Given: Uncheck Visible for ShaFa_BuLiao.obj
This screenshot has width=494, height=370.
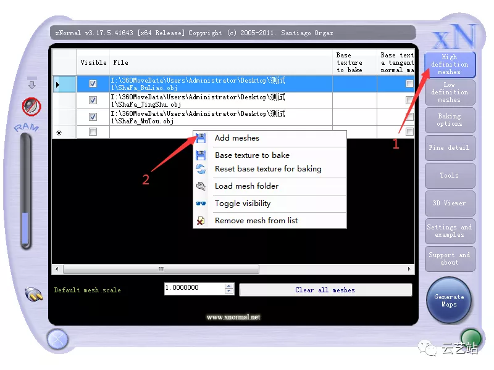Looking at the screenshot, I should point(93,83).
